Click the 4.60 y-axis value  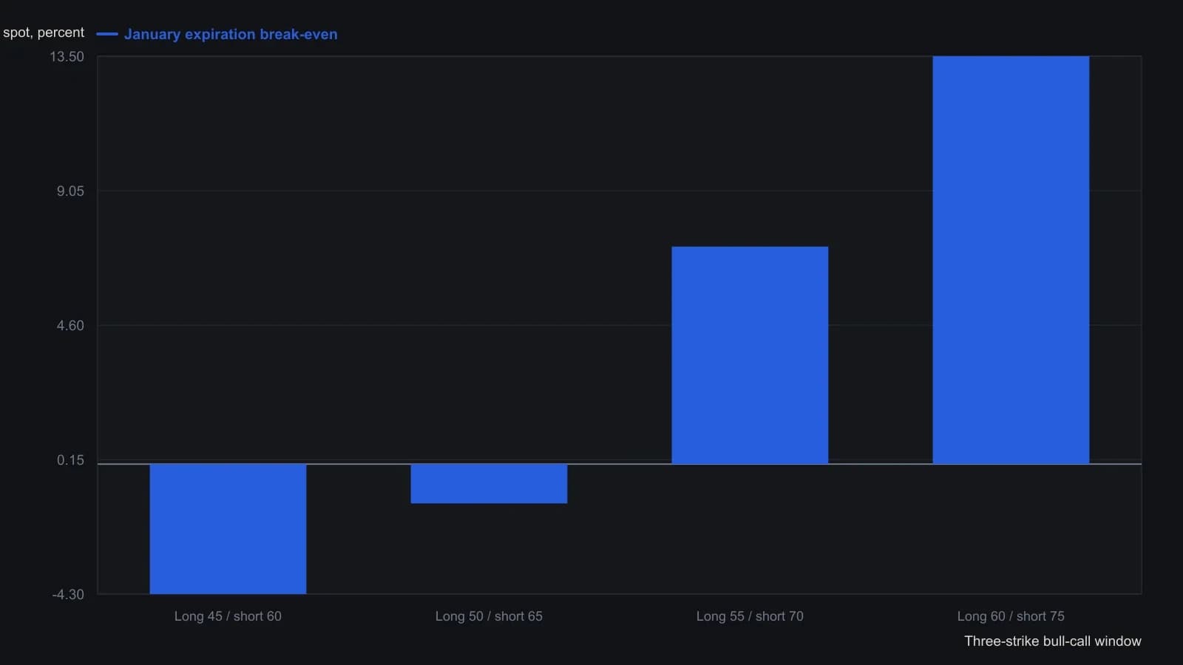click(x=70, y=326)
